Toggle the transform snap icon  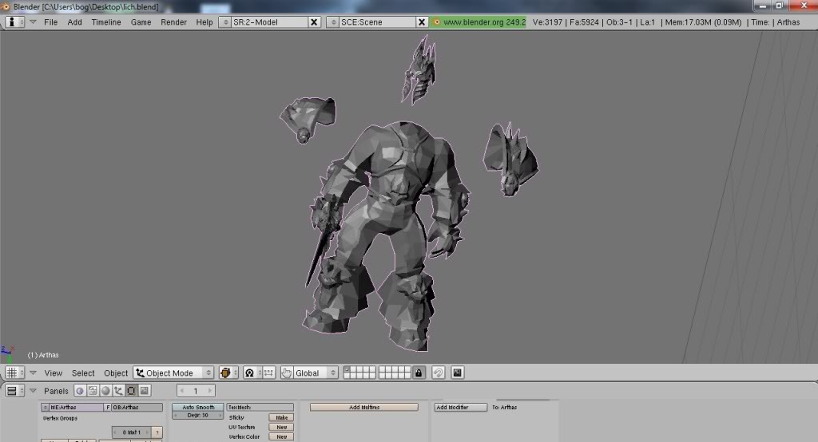point(439,373)
